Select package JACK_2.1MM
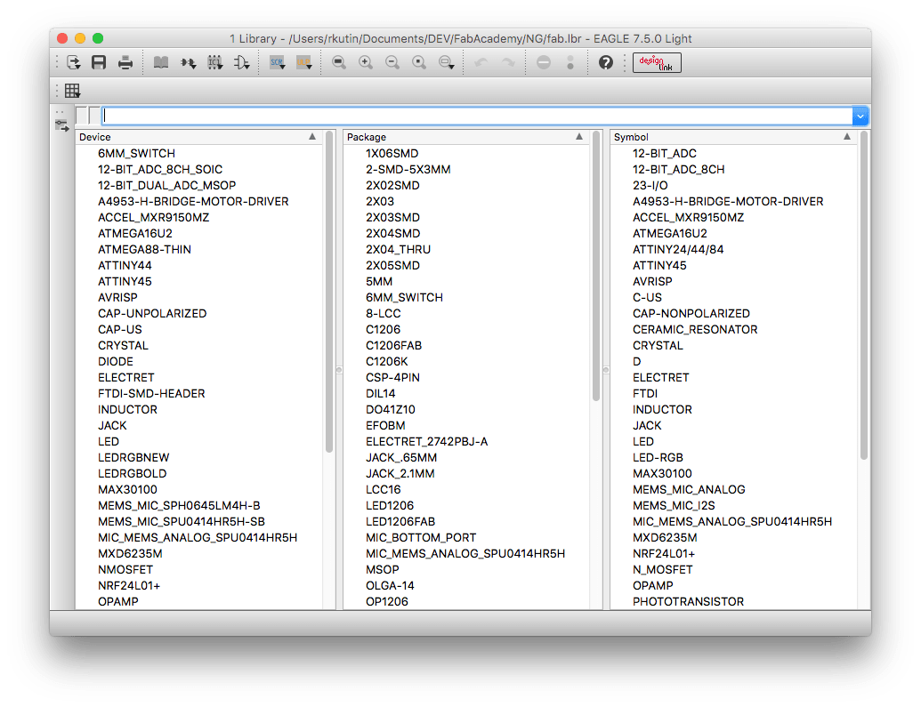The height and width of the screenshot is (707, 921). pyautogui.click(x=400, y=473)
